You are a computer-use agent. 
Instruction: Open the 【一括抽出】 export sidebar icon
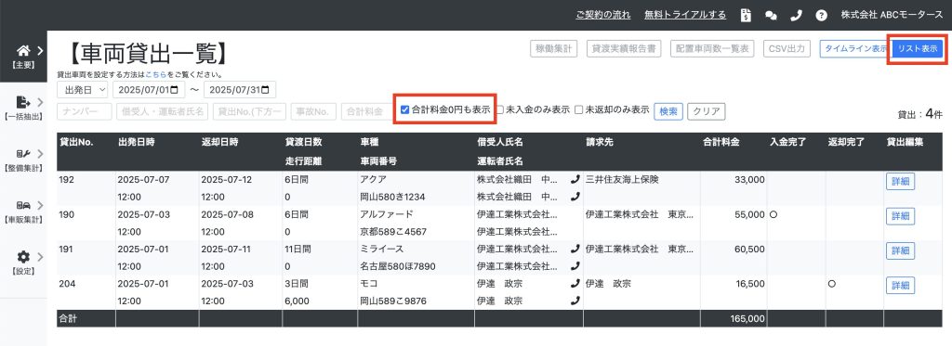point(23,102)
